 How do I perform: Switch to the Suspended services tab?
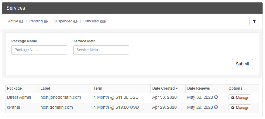(63, 21)
